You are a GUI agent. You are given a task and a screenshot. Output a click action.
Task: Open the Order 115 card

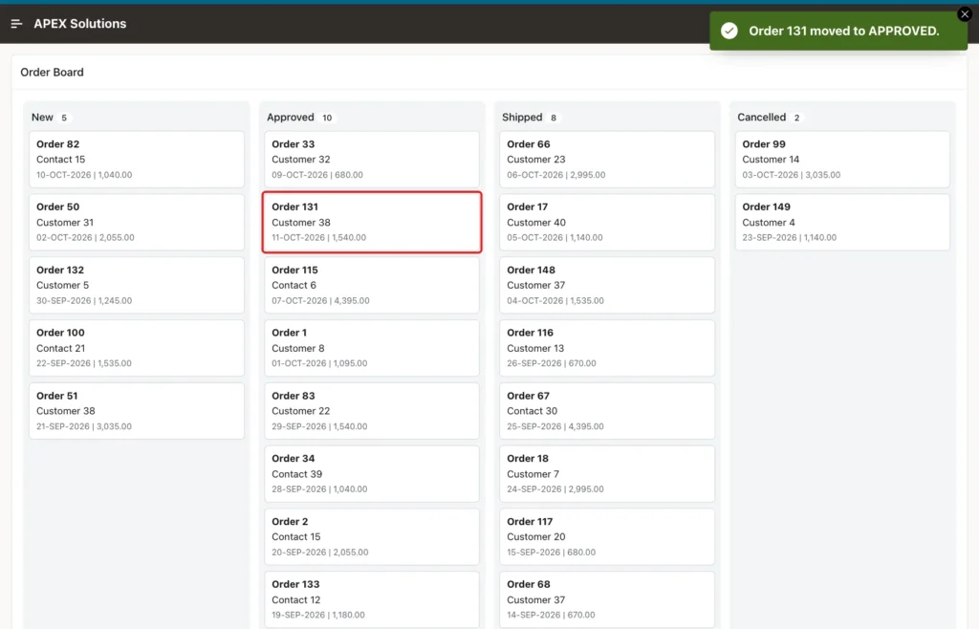pos(372,285)
